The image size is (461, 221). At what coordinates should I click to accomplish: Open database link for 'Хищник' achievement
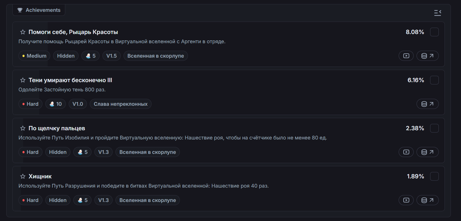pyautogui.click(x=428, y=200)
